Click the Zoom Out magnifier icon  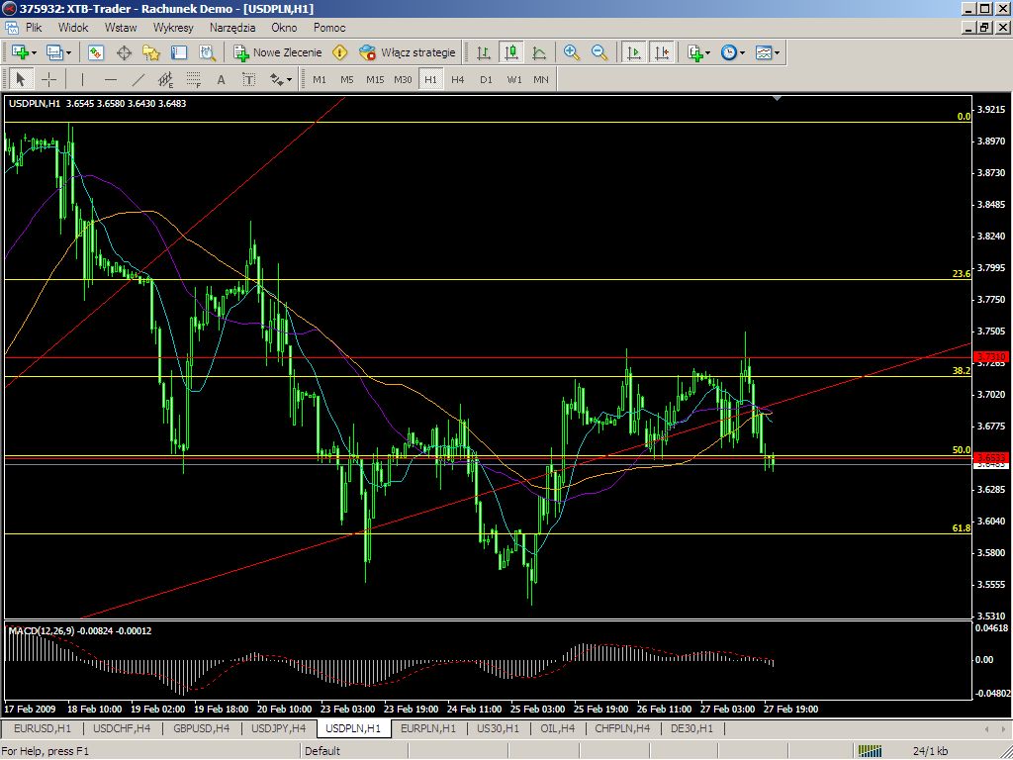coord(599,52)
